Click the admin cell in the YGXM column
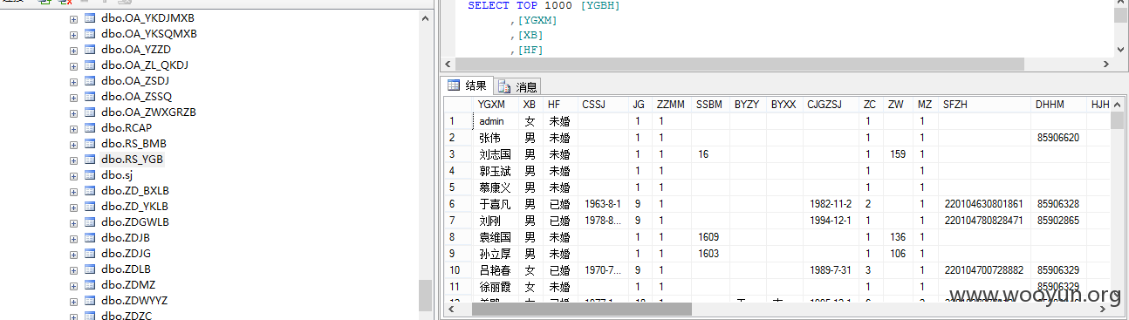 pyautogui.click(x=496, y=121)
